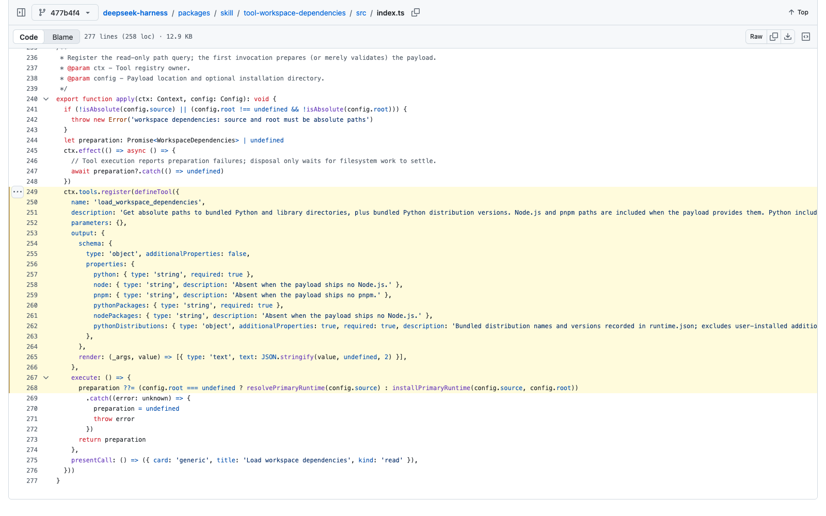The image size is (826, 516).
Task: Click the presentCall property on line 275
Action: pyautogui.click(x=92, y=460)
